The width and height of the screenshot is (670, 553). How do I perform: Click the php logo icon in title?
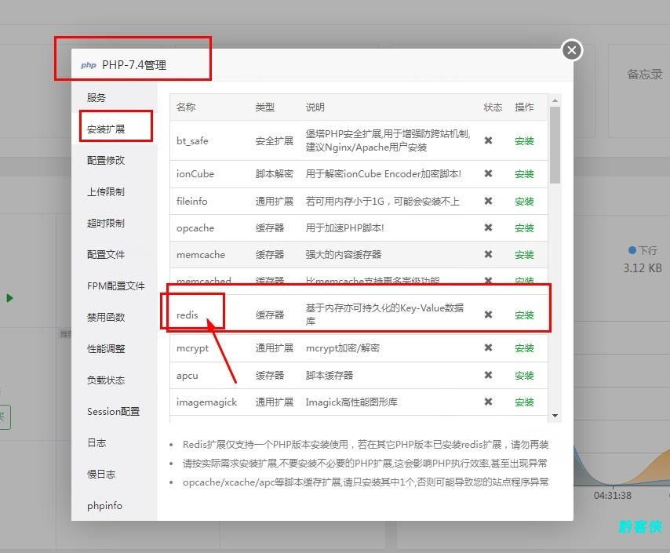tap(89, 65)
